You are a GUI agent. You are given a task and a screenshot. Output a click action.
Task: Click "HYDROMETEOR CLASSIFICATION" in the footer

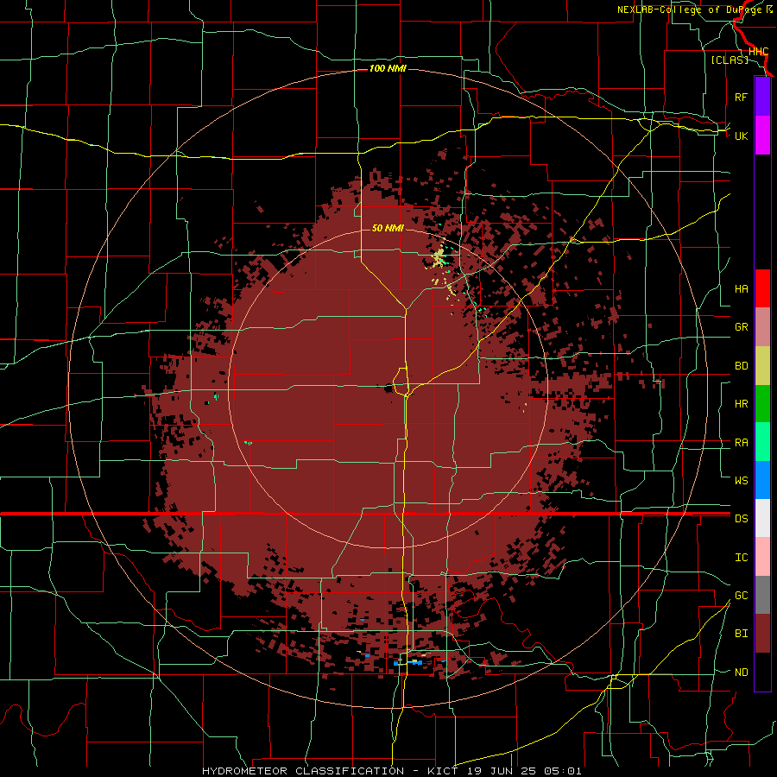pyautogui.click(x=303, y=771)
